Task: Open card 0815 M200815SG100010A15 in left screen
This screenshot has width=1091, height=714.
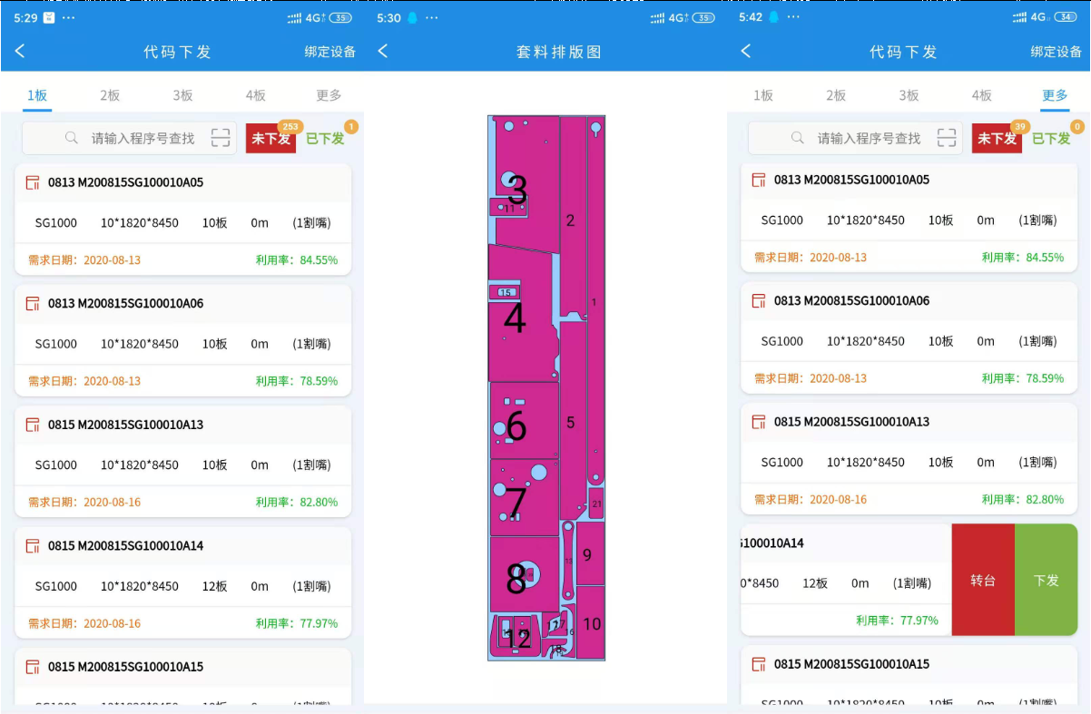Action: pos(182,677)
